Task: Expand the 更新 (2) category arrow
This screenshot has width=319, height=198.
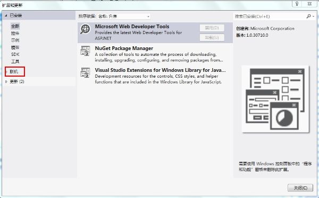Action: point(6,81)
